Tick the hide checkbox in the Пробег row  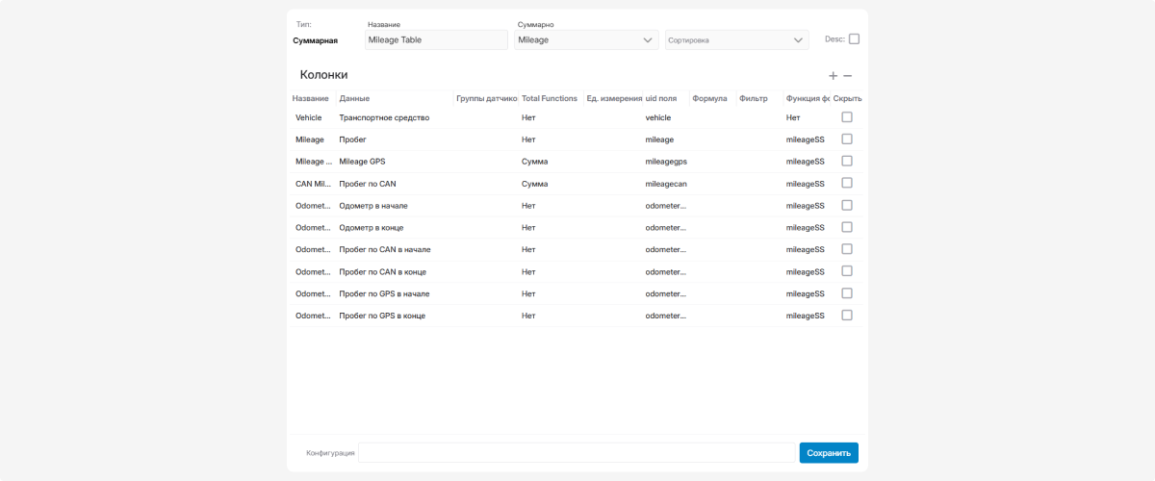coord(847,139)
